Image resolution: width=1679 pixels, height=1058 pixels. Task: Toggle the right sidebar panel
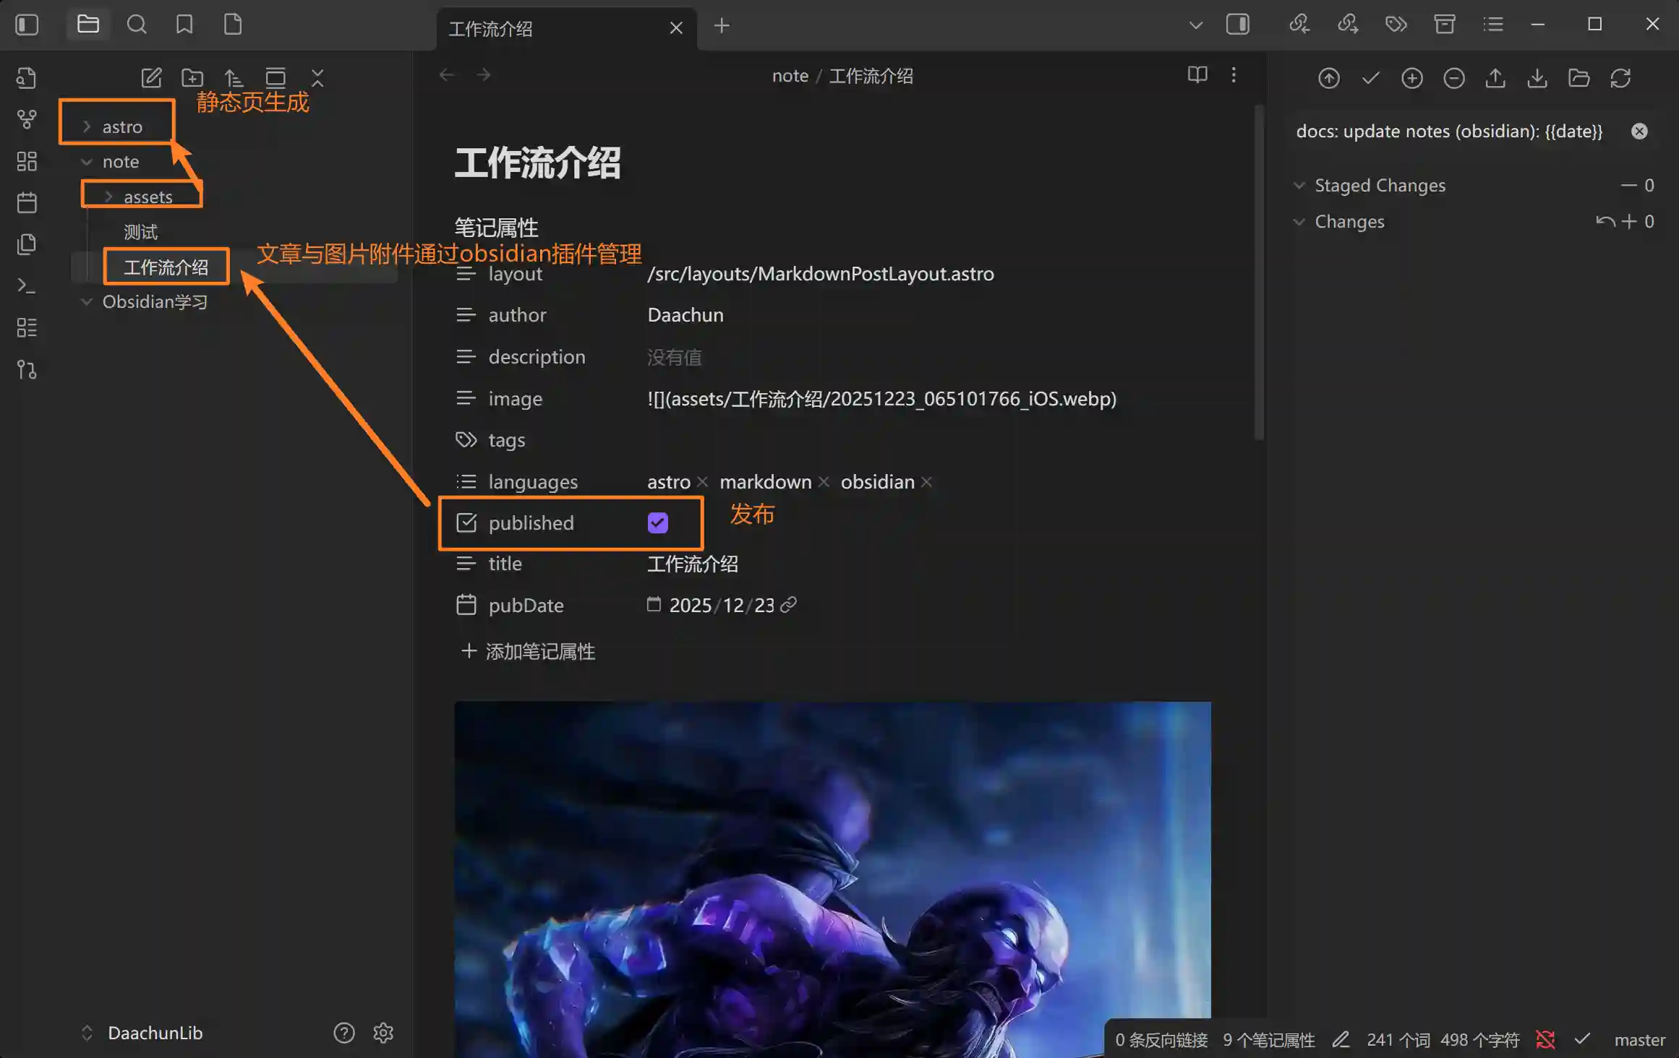(x=1237, y=25)
